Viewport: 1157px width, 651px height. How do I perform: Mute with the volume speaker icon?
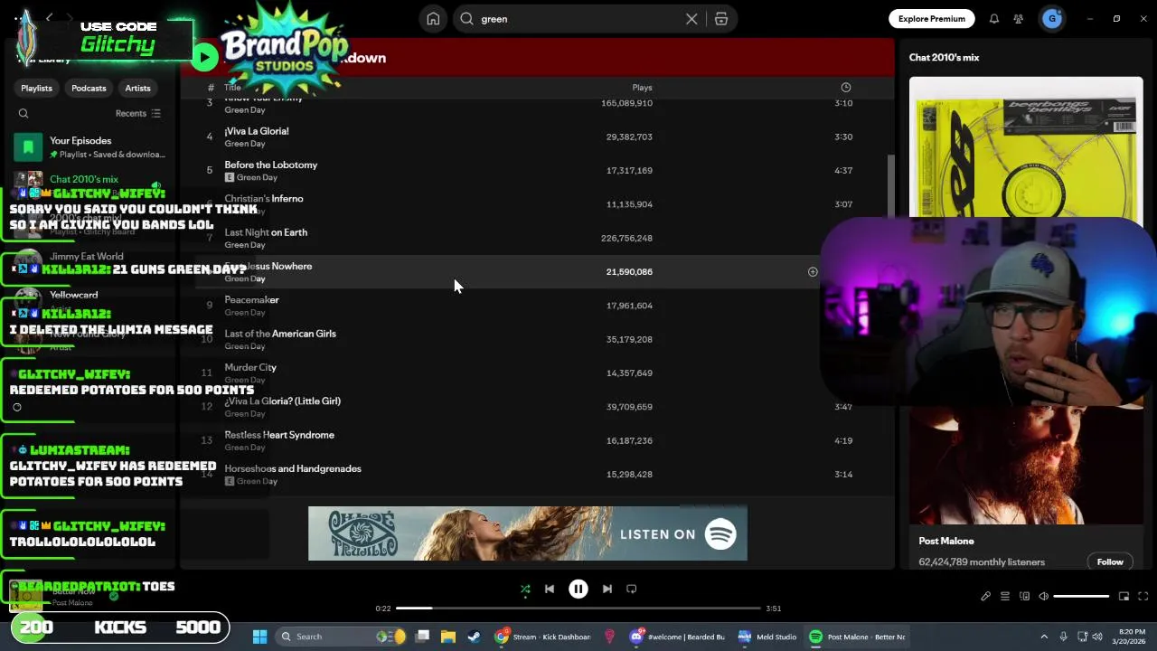tap(1044, 597)
